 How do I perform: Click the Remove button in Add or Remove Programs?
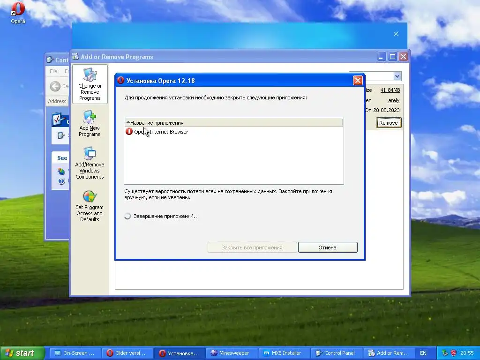389,123
